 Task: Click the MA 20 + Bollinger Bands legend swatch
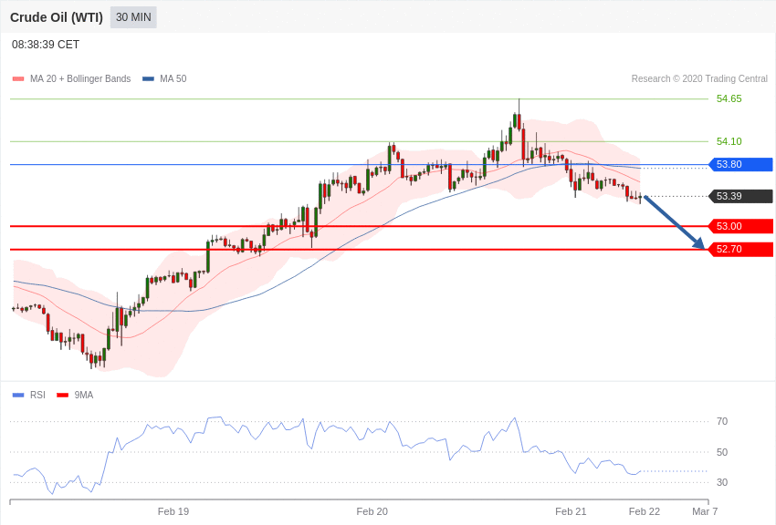pos(18,79)
